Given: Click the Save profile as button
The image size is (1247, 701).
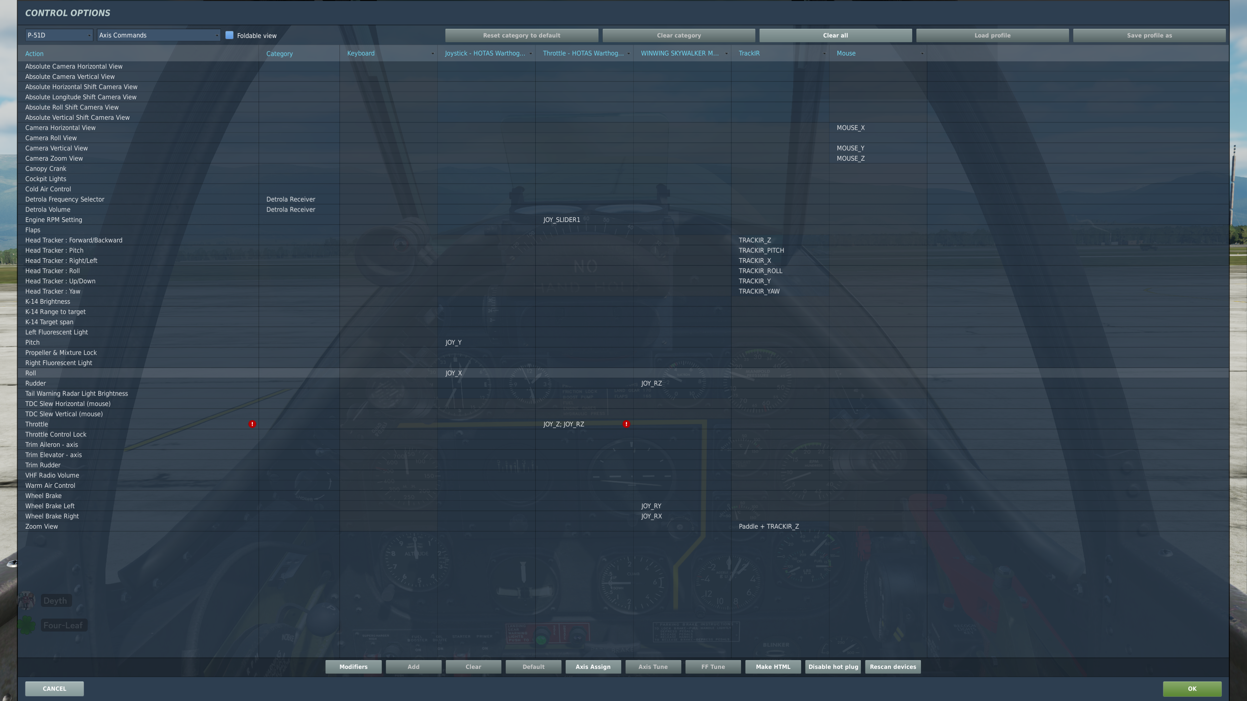Looking at the screenshot, I should click(1149, 35).
